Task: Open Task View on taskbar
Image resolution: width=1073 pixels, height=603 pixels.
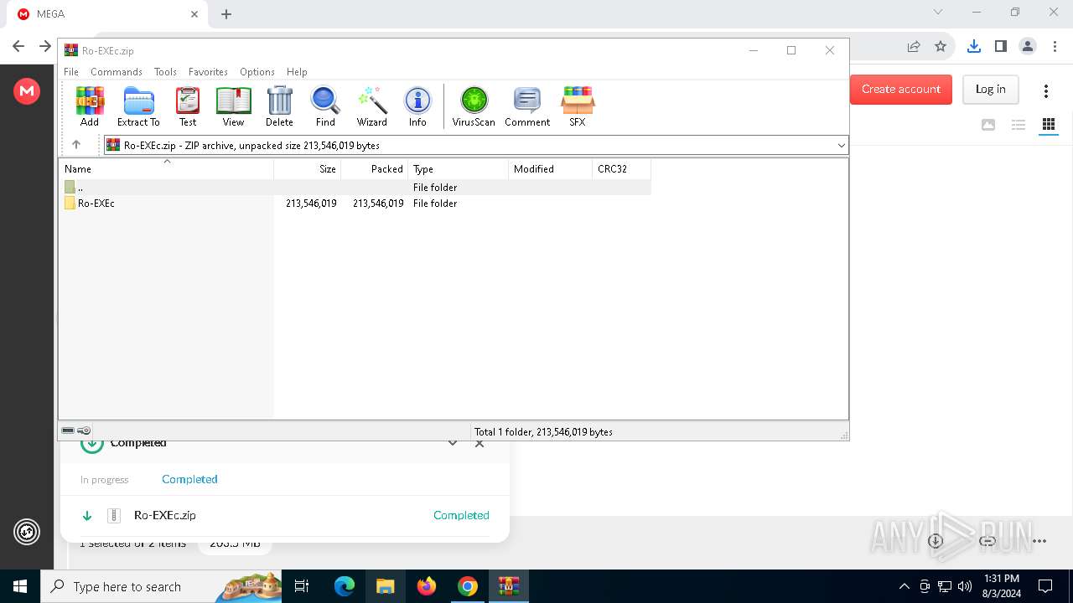Action: (x=303, y=586)
